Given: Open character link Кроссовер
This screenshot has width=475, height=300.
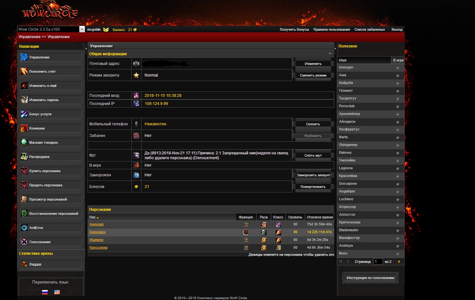Looking at the screenshot, I should point(98,248).
